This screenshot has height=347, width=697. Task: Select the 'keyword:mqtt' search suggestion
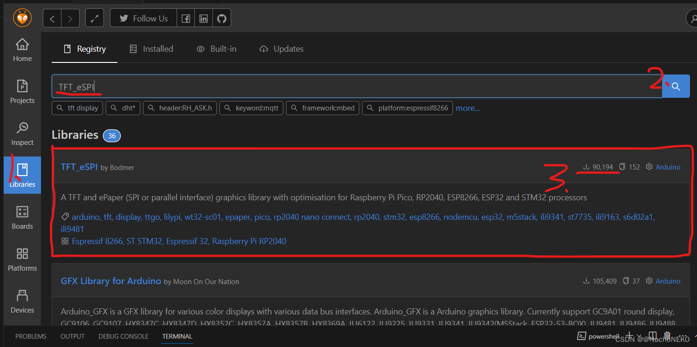(252, 108)
